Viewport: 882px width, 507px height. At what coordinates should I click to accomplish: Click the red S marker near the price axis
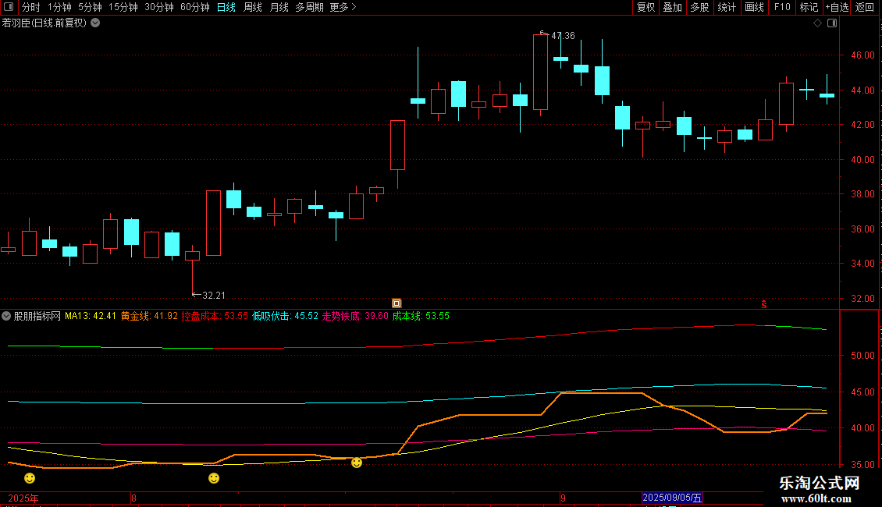pyautogui.click(x=764, y=304)
